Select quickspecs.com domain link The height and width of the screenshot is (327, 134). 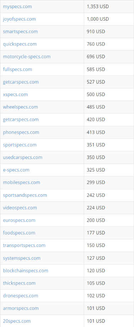point(20,44)
